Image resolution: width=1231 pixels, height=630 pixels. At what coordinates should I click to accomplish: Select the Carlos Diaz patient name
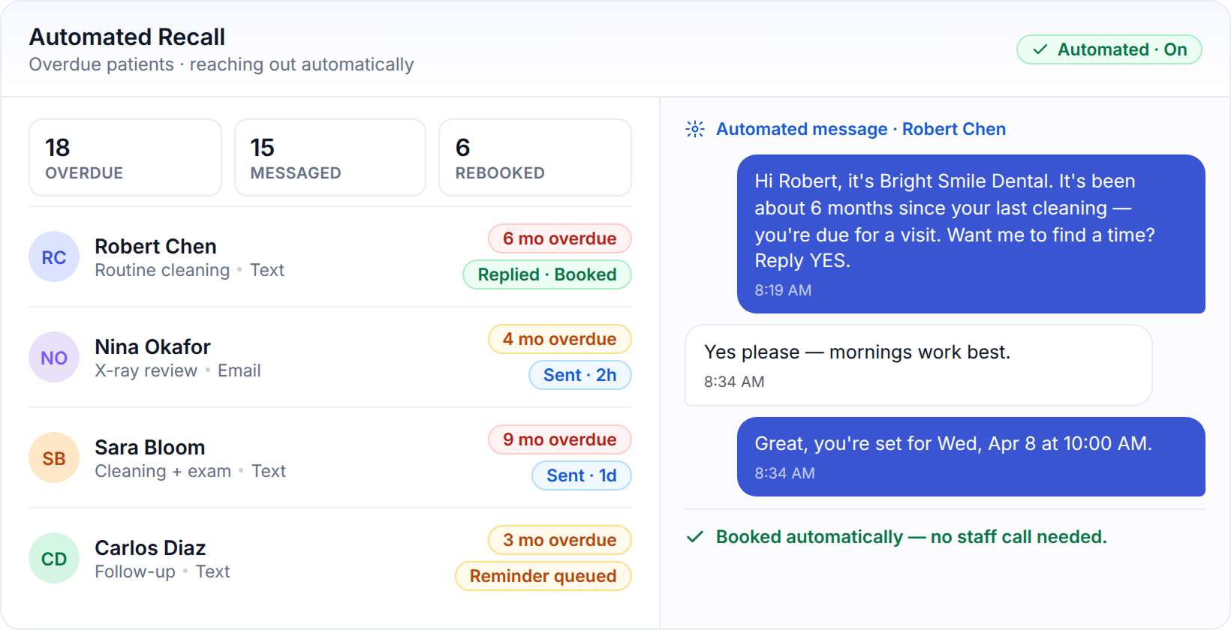[x=150, y=547]
